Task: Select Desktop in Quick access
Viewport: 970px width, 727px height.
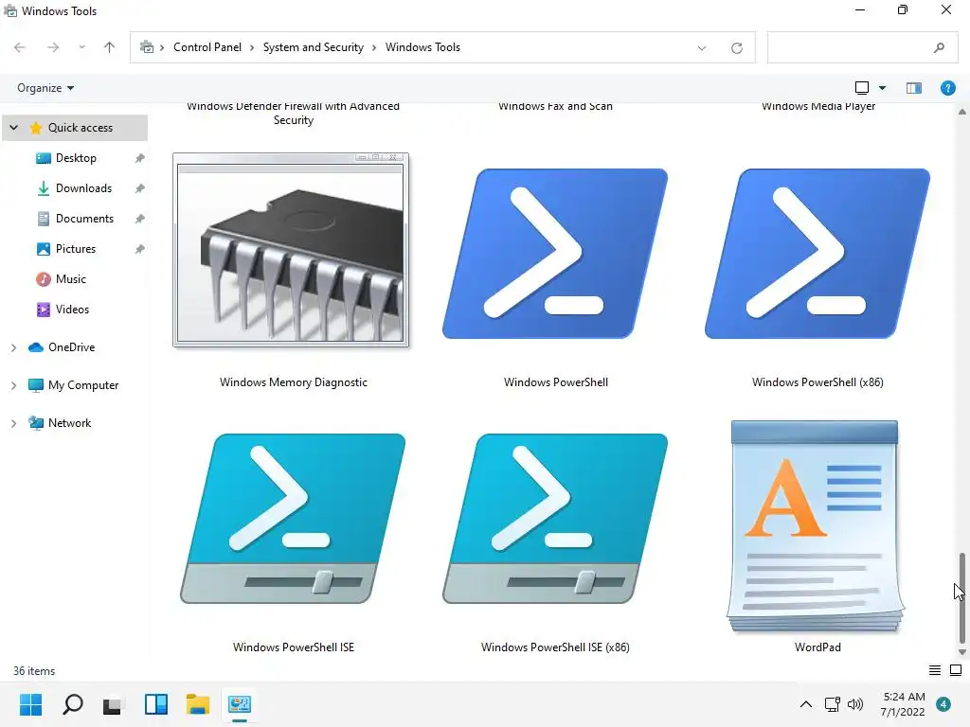Action: pos(76,158)
